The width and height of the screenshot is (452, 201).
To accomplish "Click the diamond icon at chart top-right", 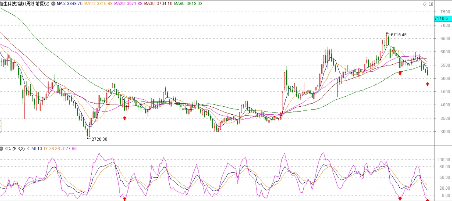I will pos(424,4).
